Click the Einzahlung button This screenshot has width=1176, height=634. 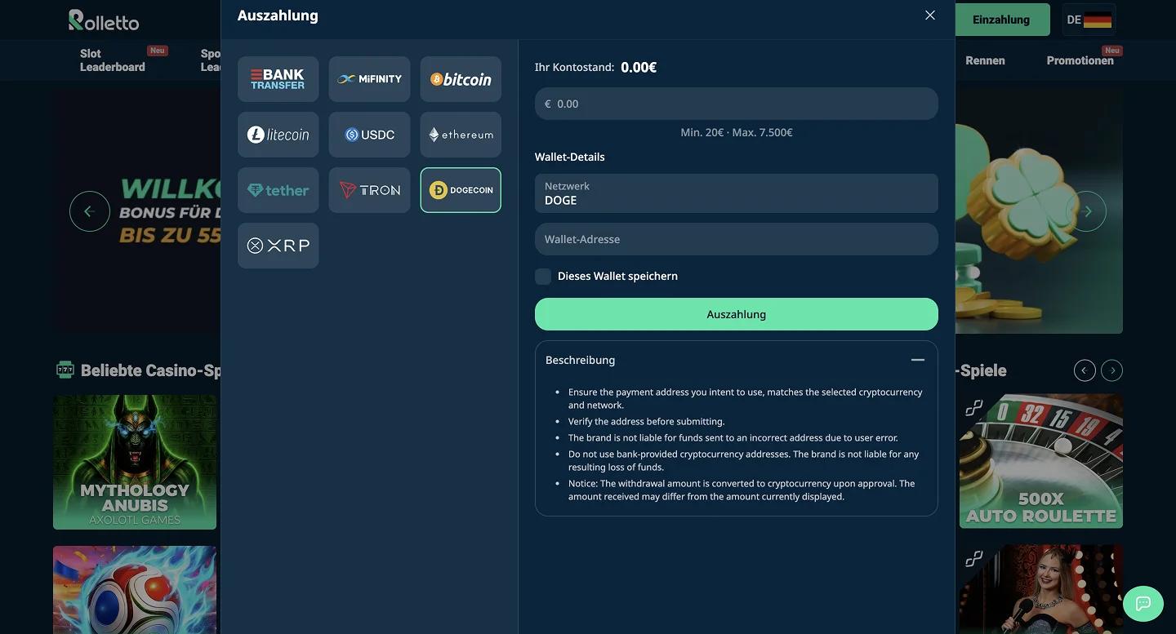[1001, 20]
